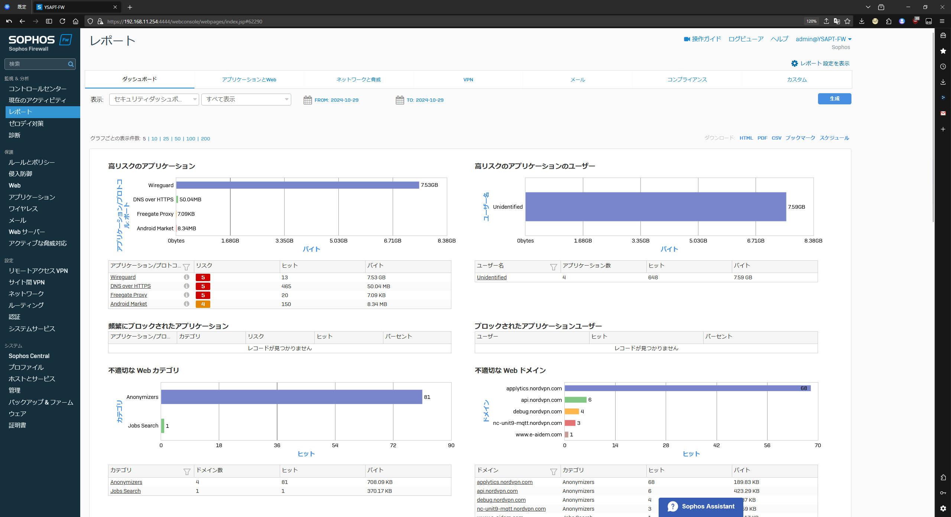Open ルールとポリシー in left menu
The width and height of the screenshot is (951, 517).
pyautogui.click(x=32, y=162)
